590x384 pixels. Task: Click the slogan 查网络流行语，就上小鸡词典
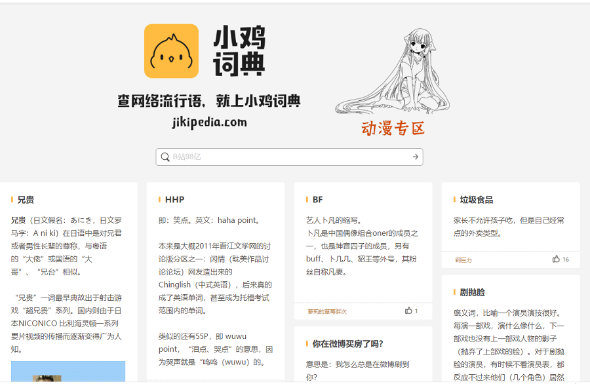(x=209, y=101)
